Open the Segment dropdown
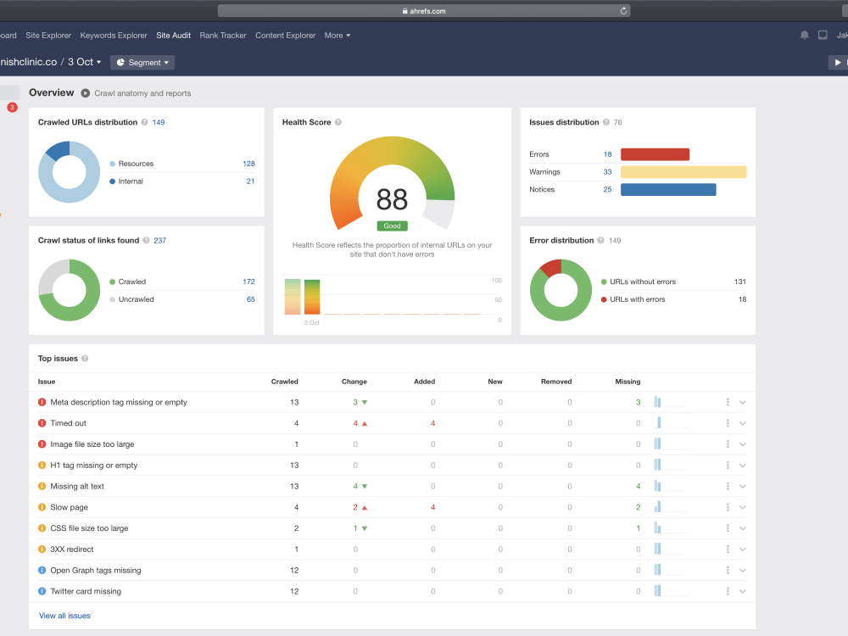848x636 pixels. [x=142, y=62]
